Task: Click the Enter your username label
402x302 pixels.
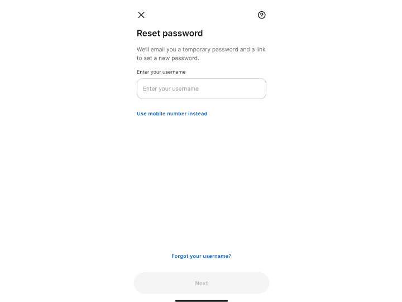Action: click(x=161, y=72)
